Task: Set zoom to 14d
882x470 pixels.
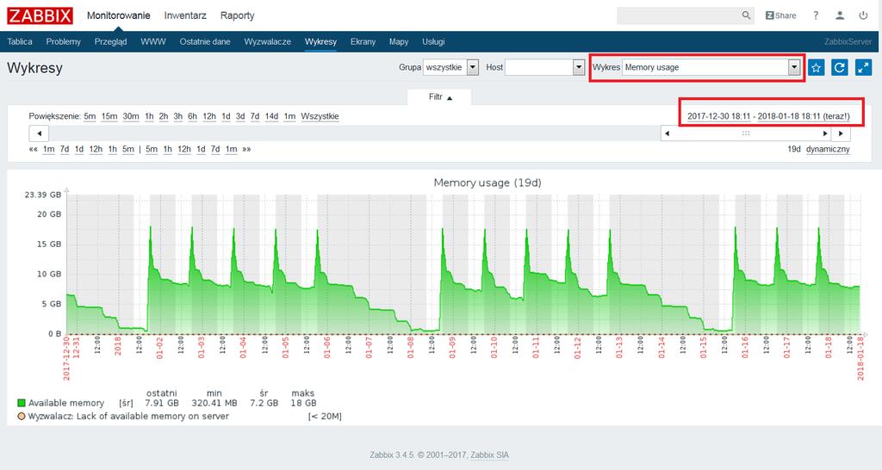Action: [271, 116]
